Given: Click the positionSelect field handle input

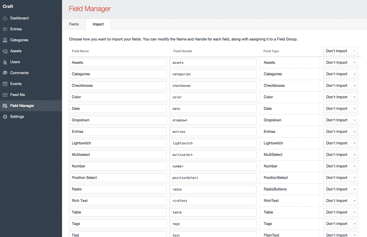Looking at the screenshot, I should (213, 178).
